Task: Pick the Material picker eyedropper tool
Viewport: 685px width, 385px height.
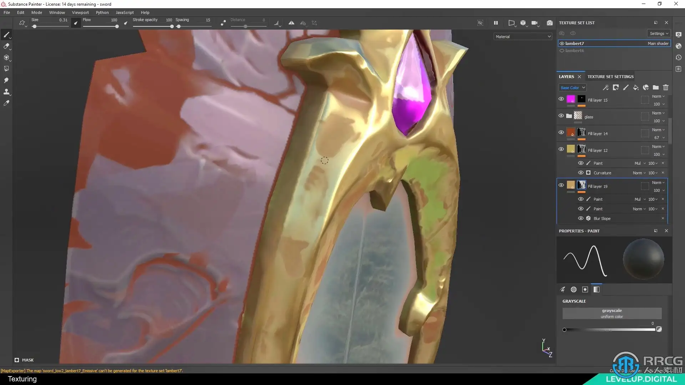Action: point(6,103)
